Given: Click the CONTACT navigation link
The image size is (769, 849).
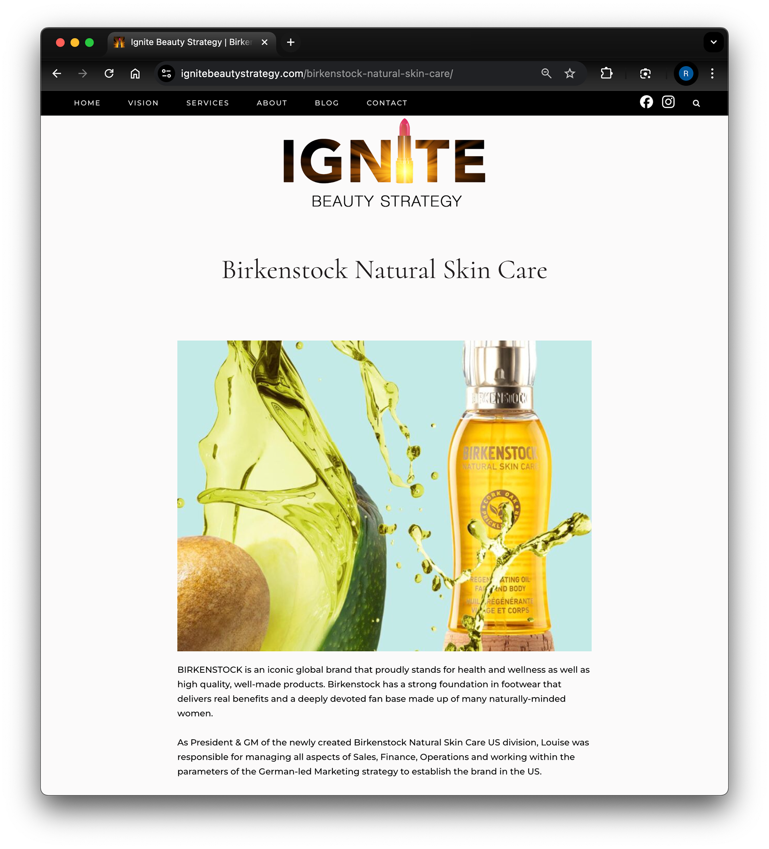Looking at the screenshot, I should point(387,103).
